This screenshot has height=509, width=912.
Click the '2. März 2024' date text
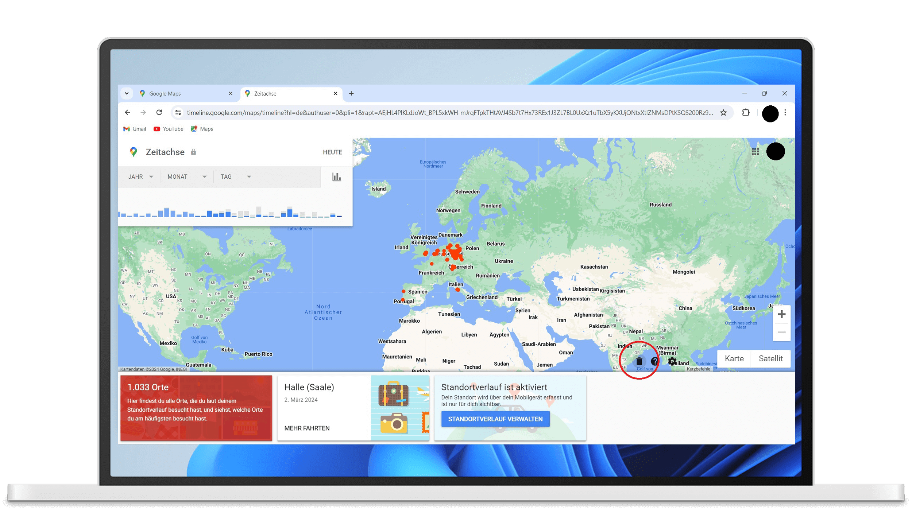pyautogui.click(x=301, y=400)
